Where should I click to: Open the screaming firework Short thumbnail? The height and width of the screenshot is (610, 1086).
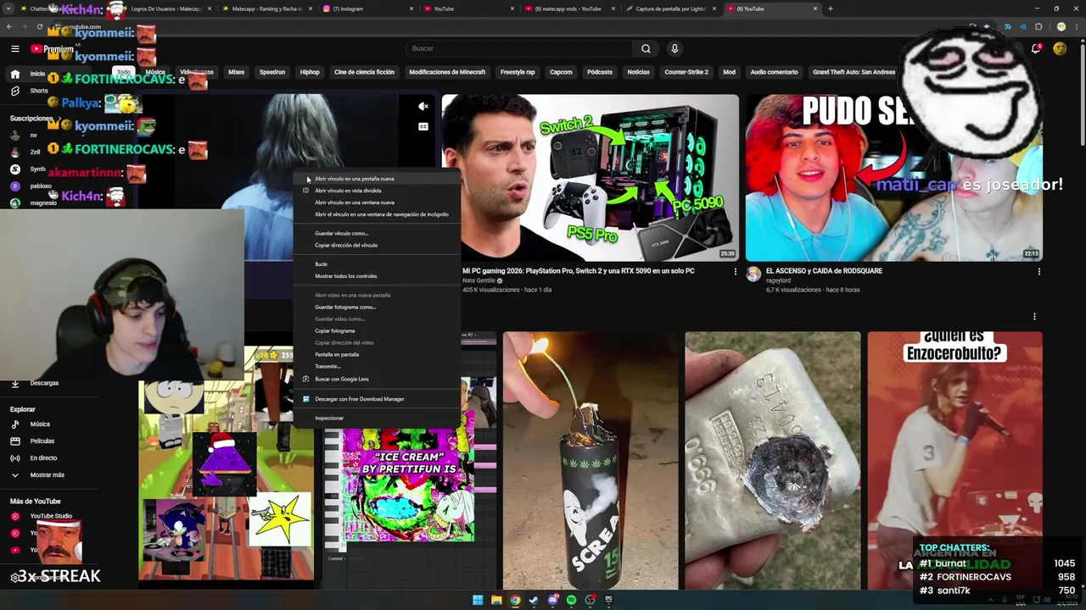click(x=591, y=460)
